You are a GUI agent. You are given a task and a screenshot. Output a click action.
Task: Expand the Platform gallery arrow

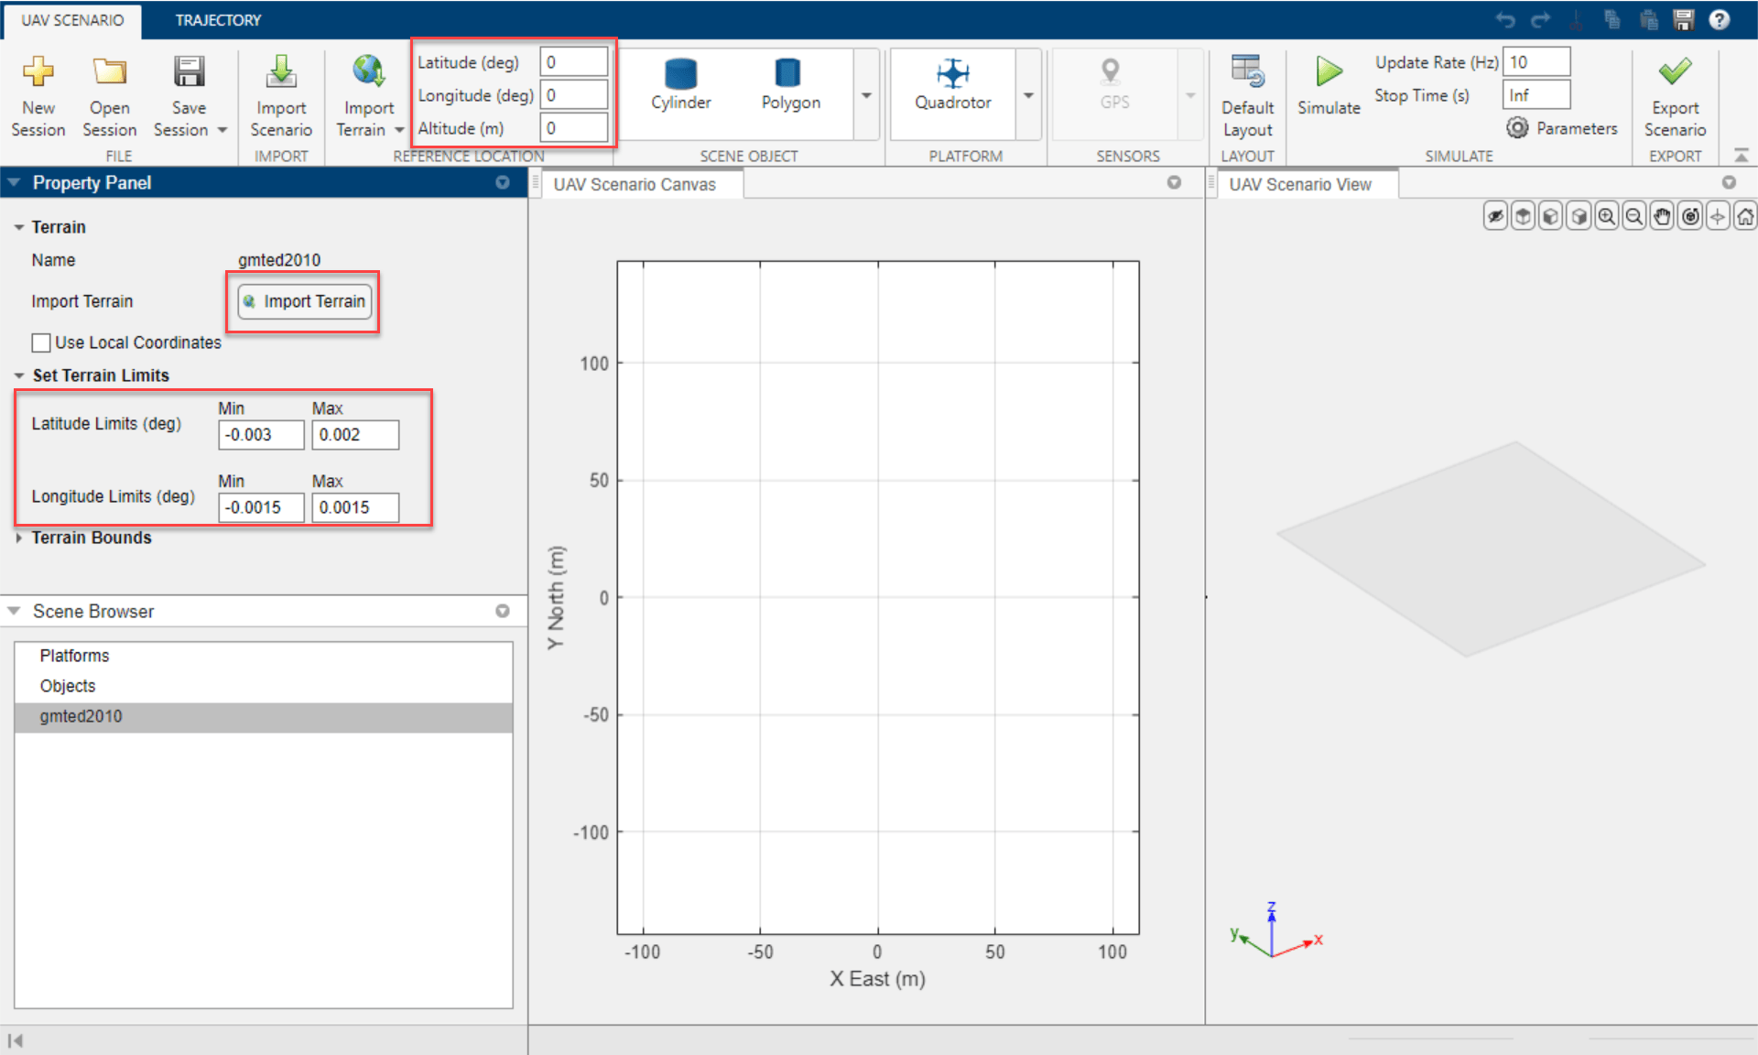(1028, 95)
